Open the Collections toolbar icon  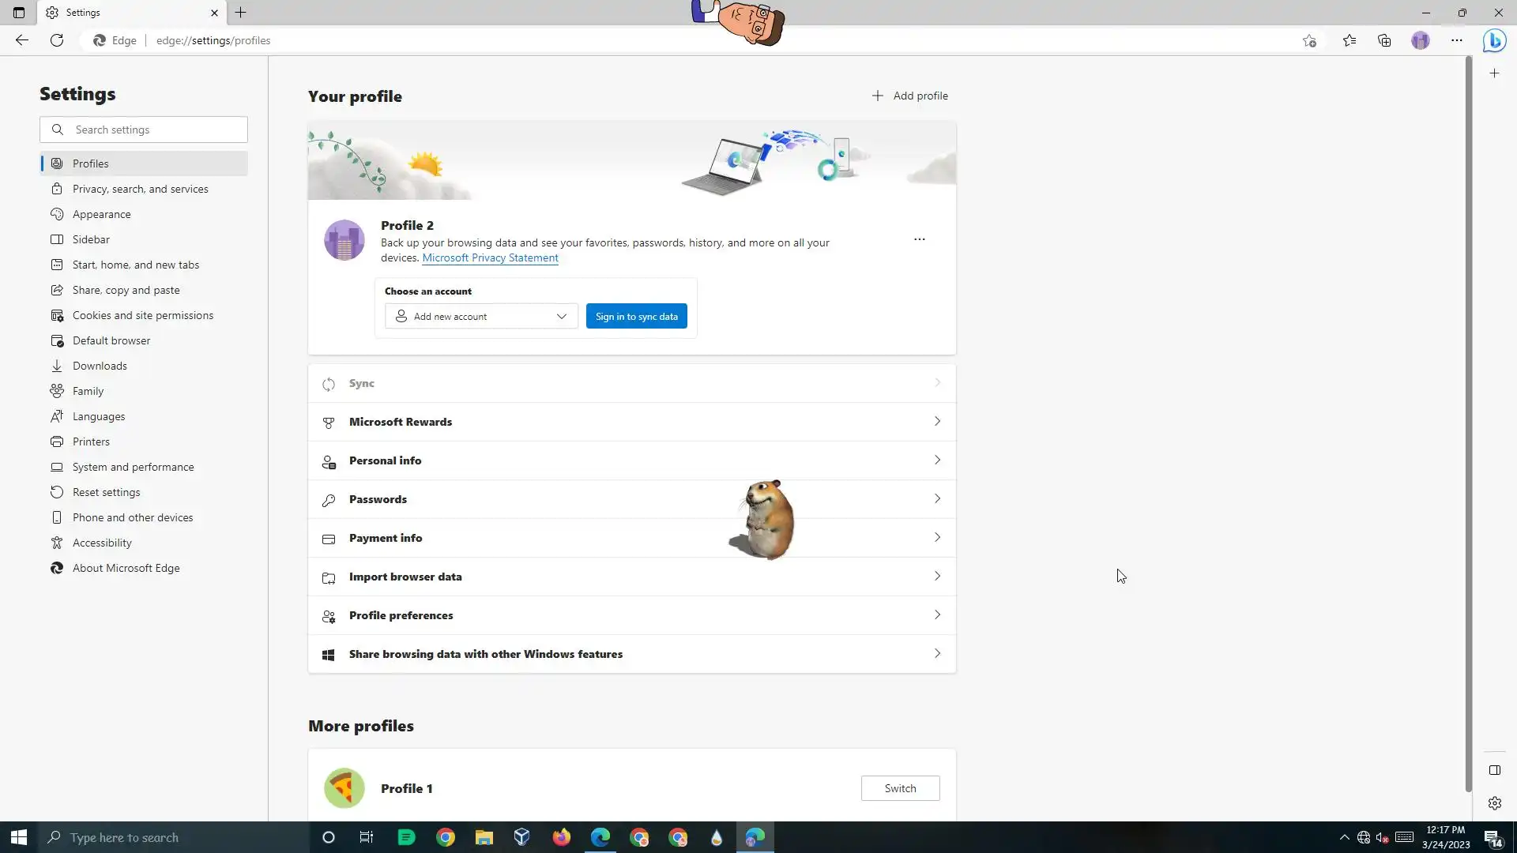[1384, 40]
